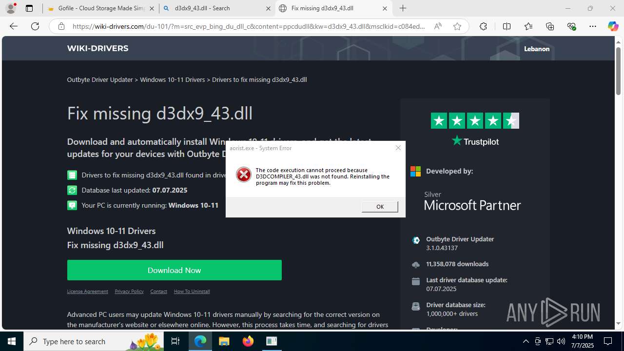Open Firefox from taskbar
The width and height of the screenshot is (624, 351).
pyautogui.click(x=248, y=341)
